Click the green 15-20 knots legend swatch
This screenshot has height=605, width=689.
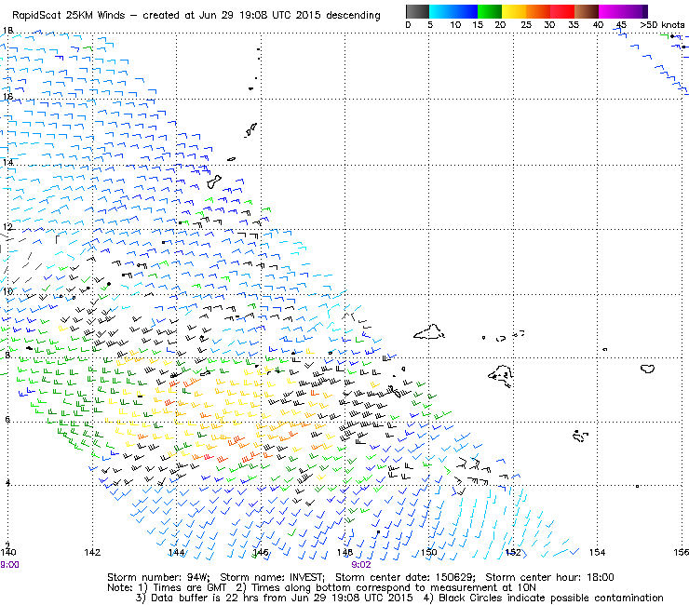pyautogui.click(x=490, y=11)
